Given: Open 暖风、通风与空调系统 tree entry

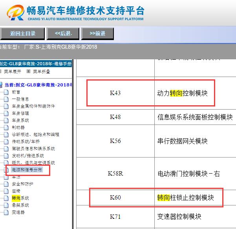Looking at the screenshot, I should pos(33,163).
